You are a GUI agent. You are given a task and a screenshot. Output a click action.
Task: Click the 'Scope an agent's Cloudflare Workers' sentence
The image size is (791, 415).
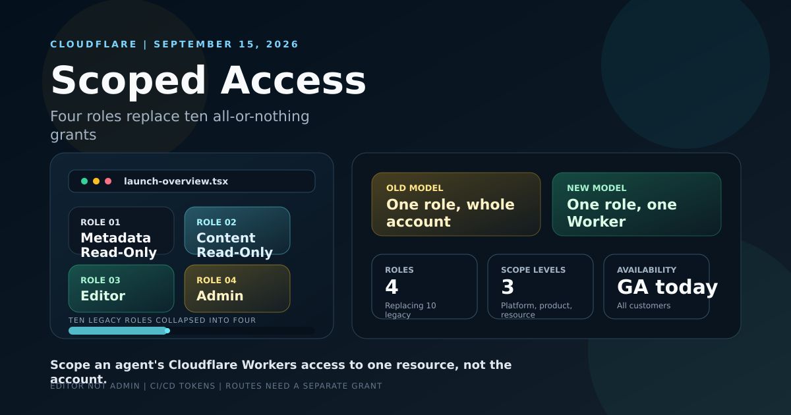[x=281, y=372]
